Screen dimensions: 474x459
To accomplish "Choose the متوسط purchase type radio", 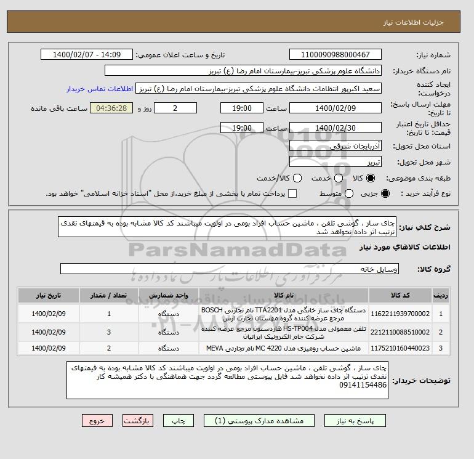I will click(349, 193).
